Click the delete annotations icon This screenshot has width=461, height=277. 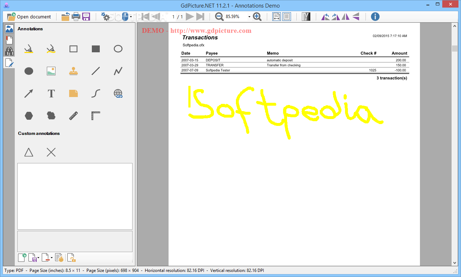pyautogui.click(x=45, y=258)
